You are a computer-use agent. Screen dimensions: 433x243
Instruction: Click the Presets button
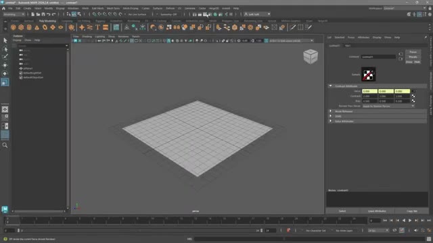413,57
